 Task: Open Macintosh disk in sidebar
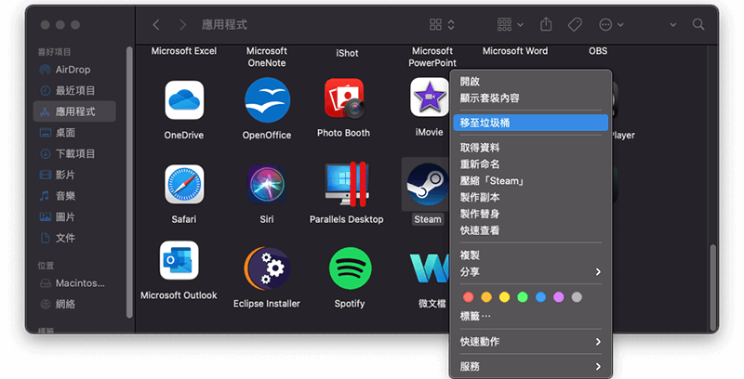(74, 283)
